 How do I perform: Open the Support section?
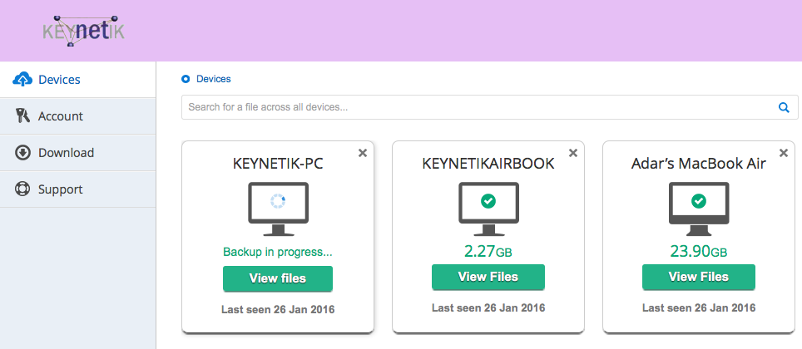pyautogui.click(x=77, y=189)
